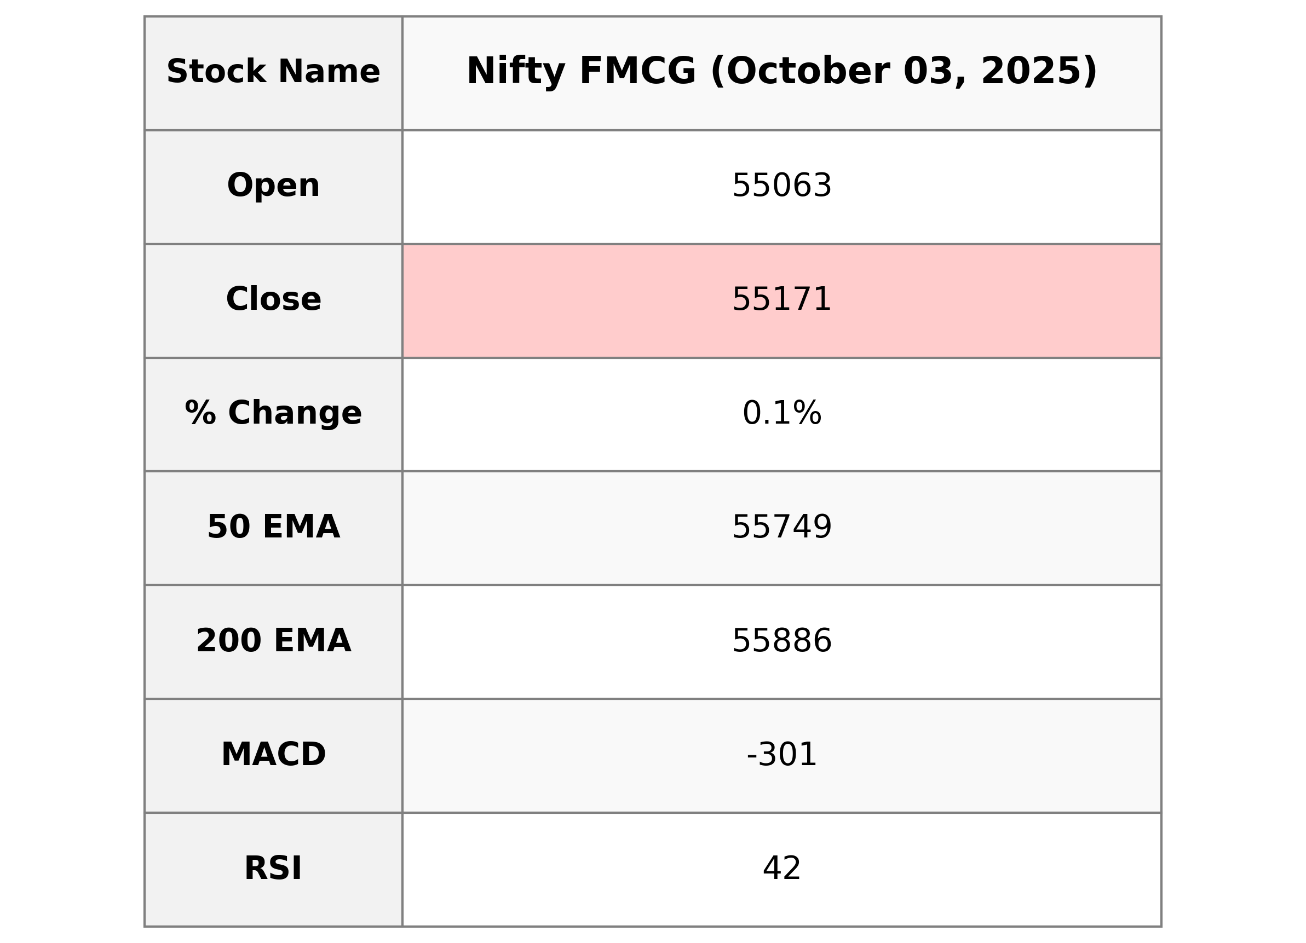The image size is (1306, 943).
Task: Click the 50 EMA value 55749
Action: tap(781, 528)
